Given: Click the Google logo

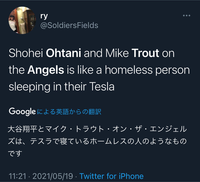Looking at the screenshot, I should 22,111.
